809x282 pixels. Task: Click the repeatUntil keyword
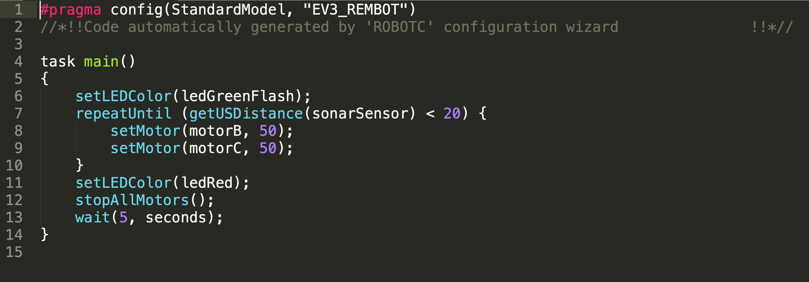[123, 114]
